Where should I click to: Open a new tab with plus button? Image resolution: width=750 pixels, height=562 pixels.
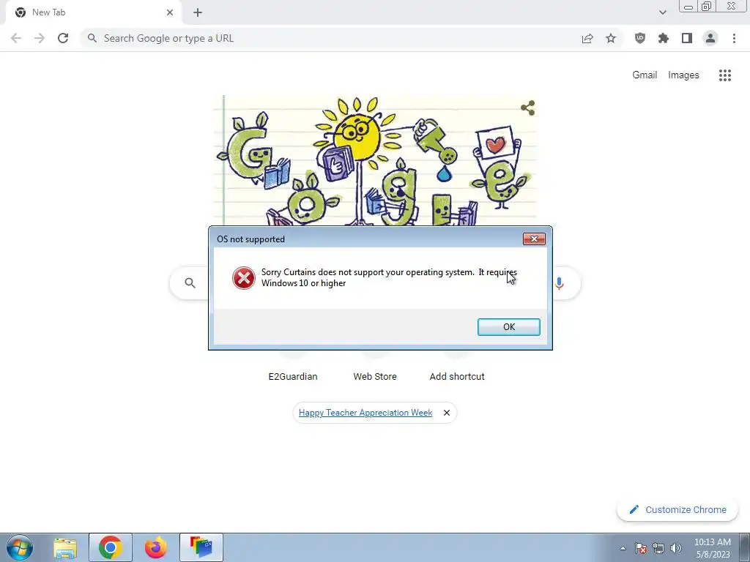point(198,12)
